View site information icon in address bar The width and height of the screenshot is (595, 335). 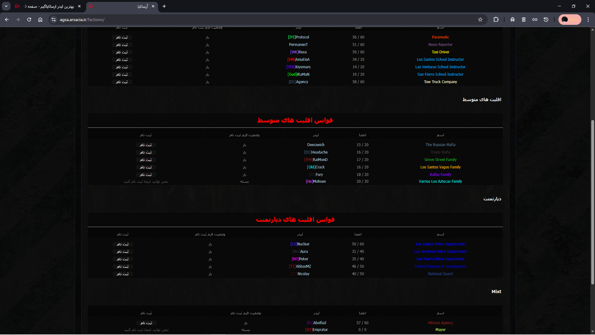(x=54, y=20)
